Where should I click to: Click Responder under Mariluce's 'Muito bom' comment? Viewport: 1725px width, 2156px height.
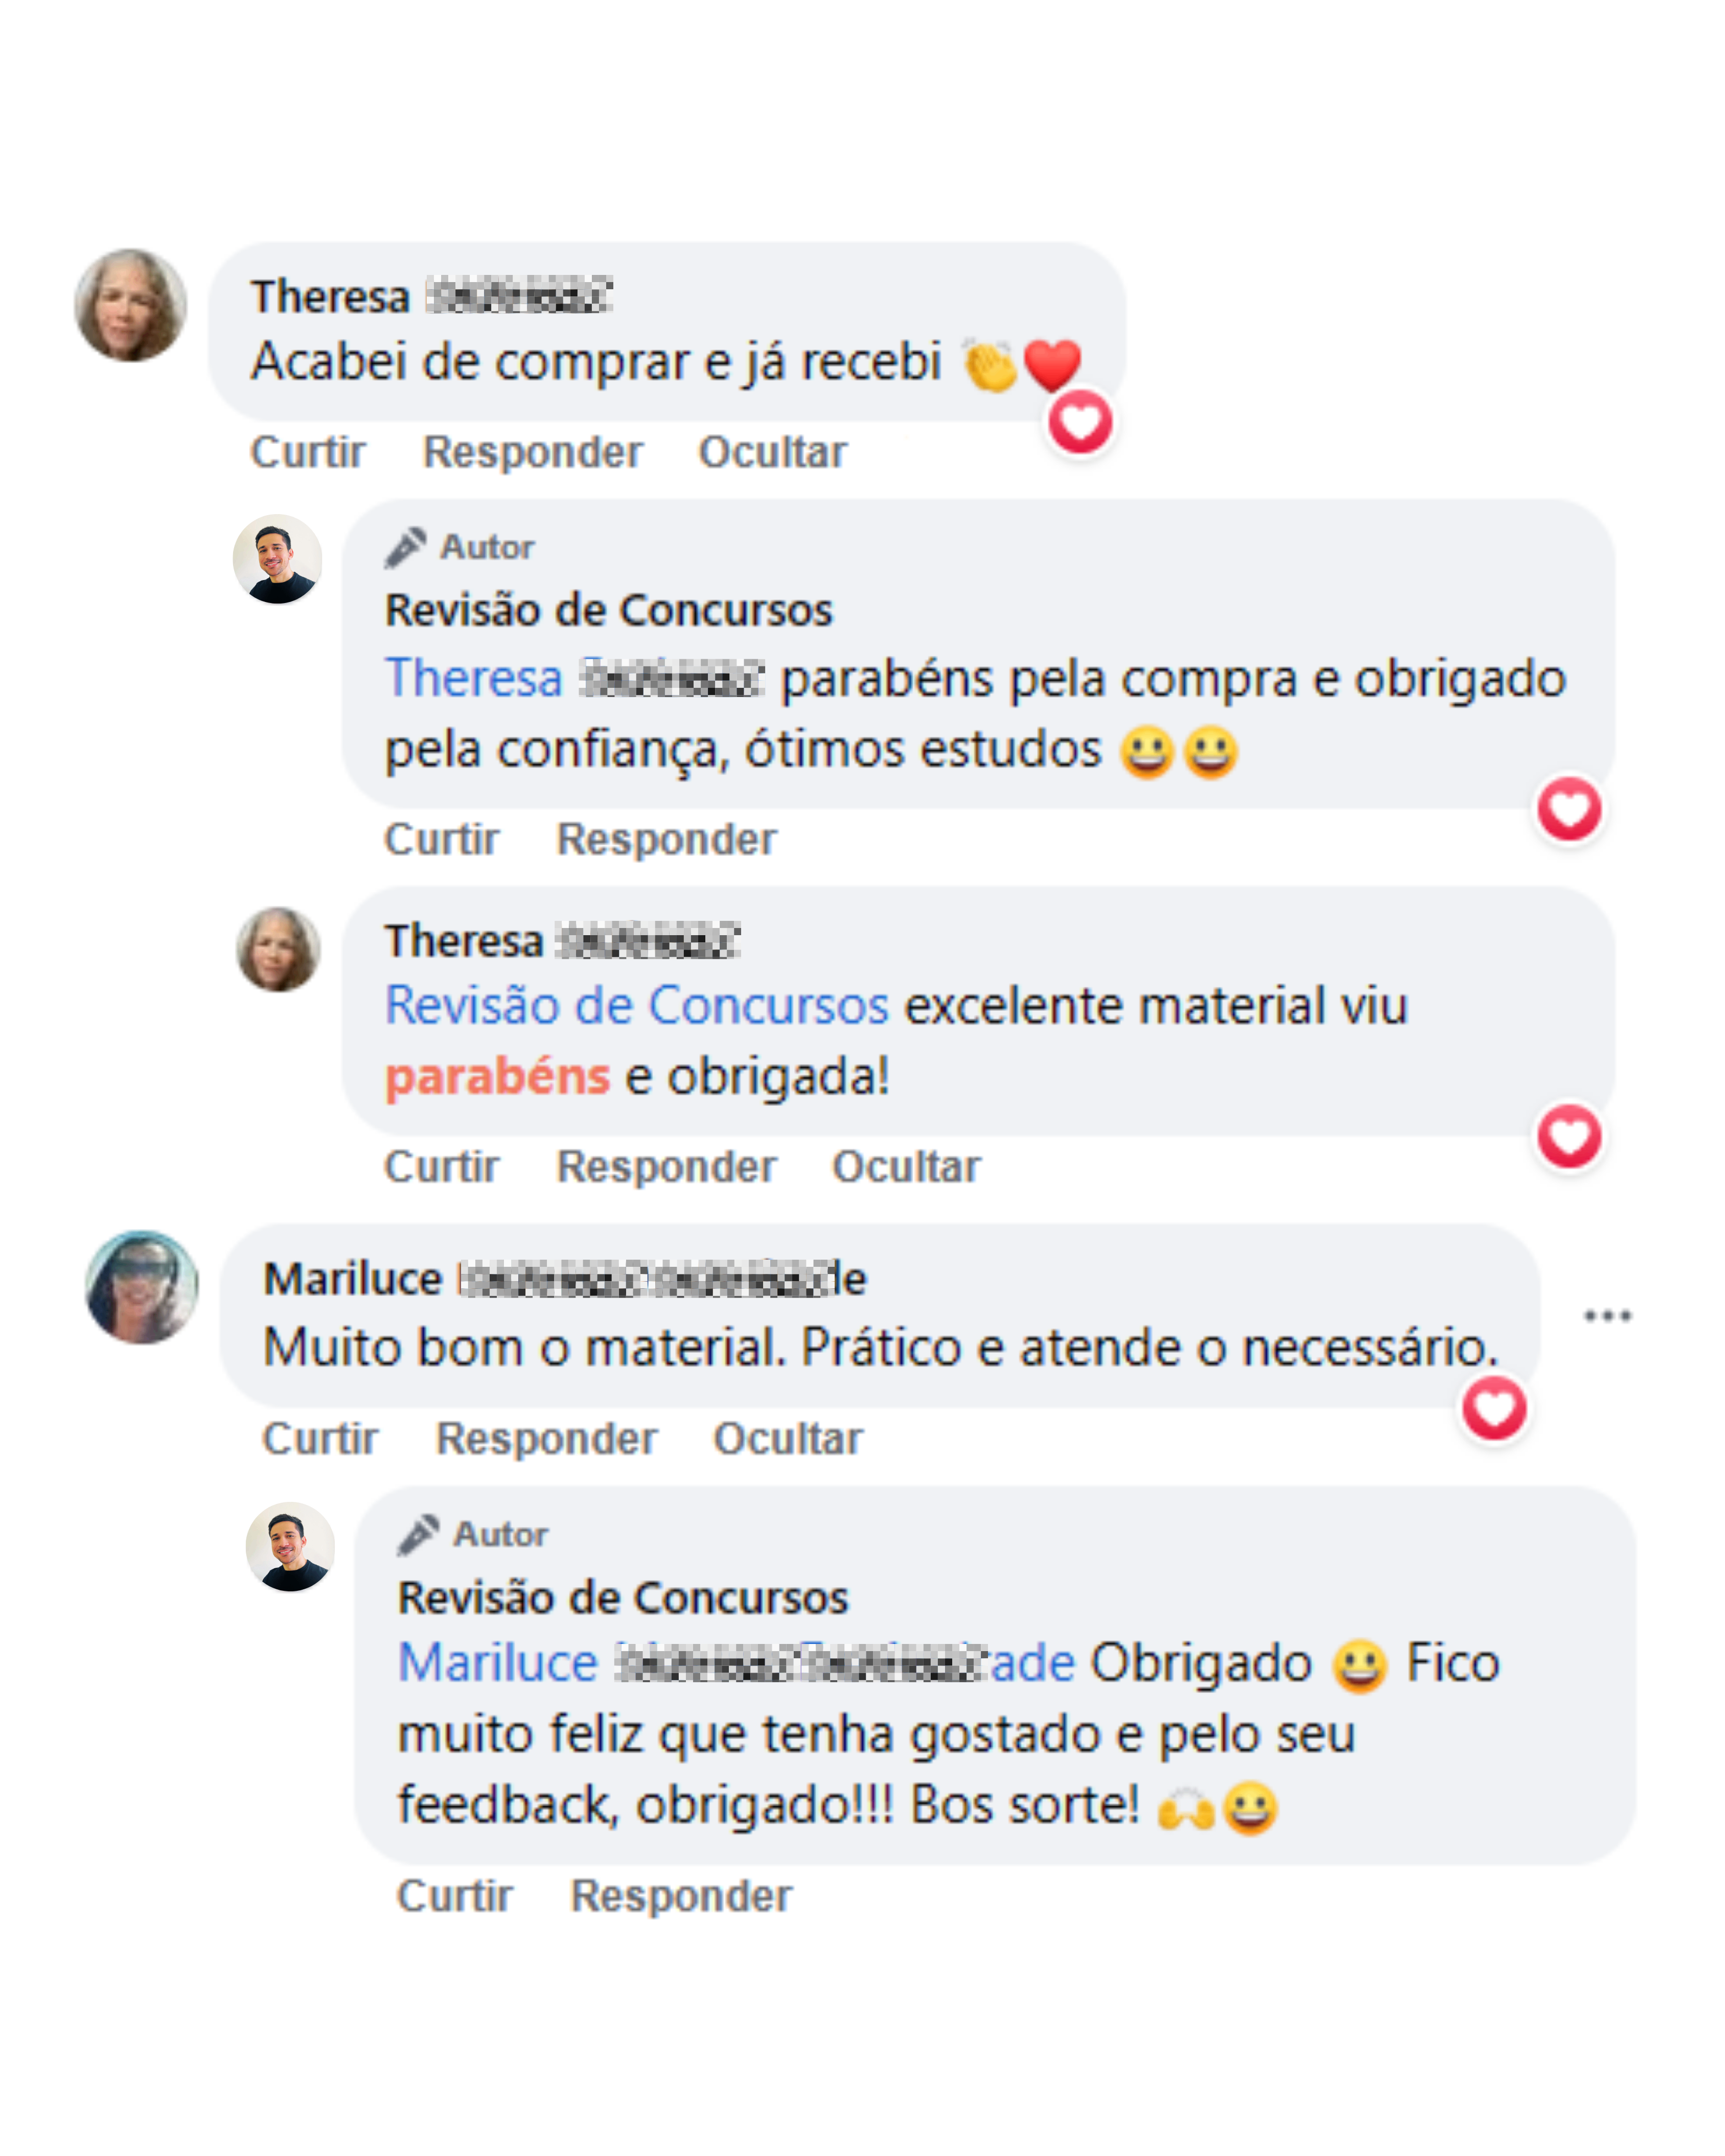coord(546,1439)
